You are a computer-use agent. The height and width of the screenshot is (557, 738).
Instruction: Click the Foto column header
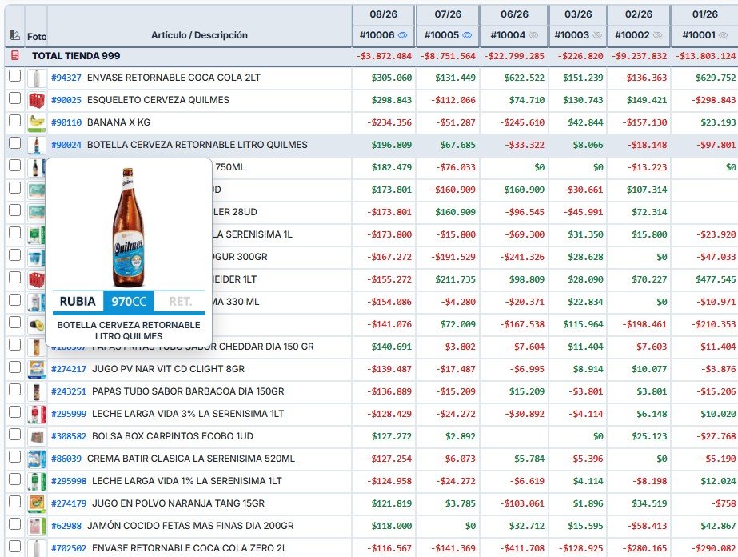coord(36,37)
